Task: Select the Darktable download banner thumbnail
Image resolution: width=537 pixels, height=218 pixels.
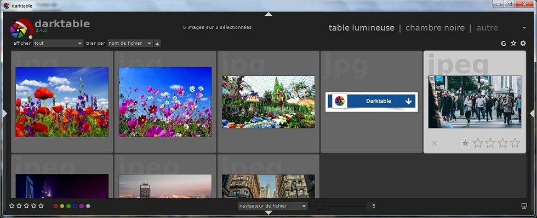Action: [372, 102]
